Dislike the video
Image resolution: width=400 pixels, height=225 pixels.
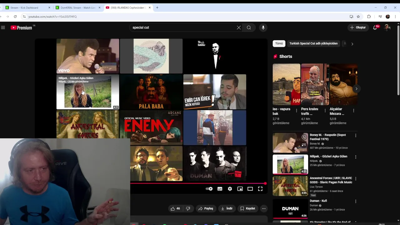pos(188,208)
